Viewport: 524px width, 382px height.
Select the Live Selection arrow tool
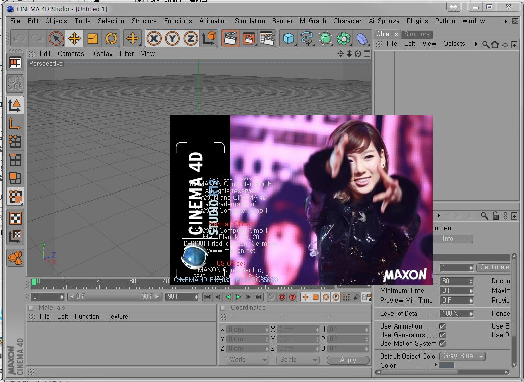point(56,38)
